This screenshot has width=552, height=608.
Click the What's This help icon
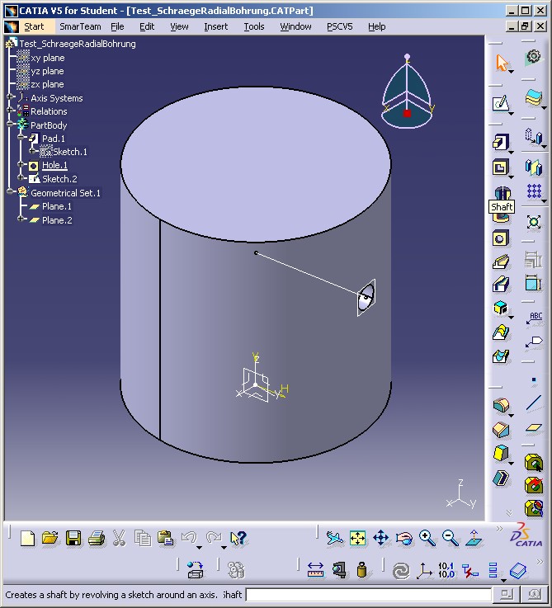click(238, 538)
